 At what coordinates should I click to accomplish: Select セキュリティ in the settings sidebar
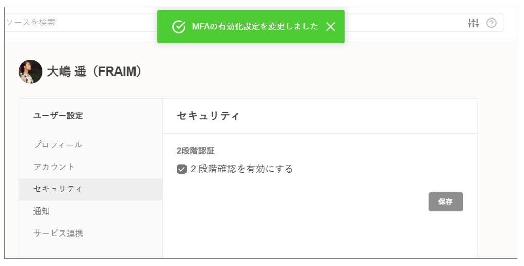click(x=58, y=189)
